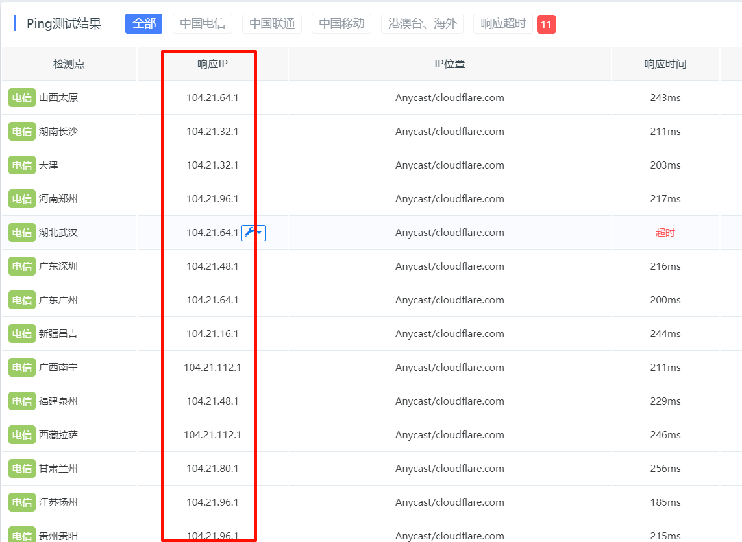The height and width of the screenshot is (542, 742).
Task: Click 电信 badge beside 江苏扬州
Action: [22, 502]
